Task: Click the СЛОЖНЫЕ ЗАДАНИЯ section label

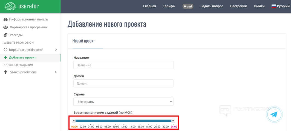Action: (x=18, y=65)
